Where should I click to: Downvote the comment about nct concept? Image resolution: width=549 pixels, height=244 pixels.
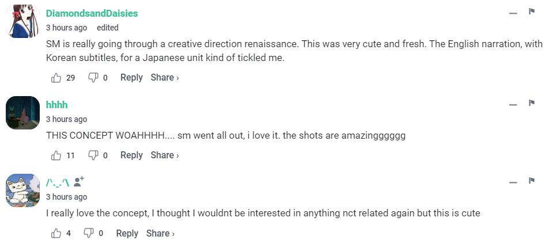89,233
